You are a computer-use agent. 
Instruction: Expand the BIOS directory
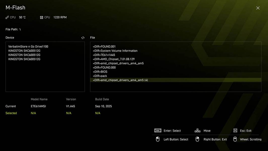[x=101, y=71]
